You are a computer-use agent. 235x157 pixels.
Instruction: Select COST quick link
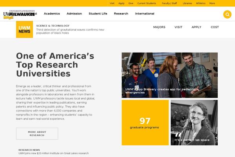coord(215,27)
